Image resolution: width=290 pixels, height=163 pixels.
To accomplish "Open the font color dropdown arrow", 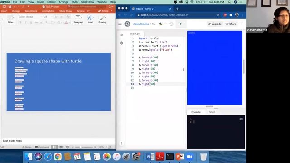I will pos(69,23).
